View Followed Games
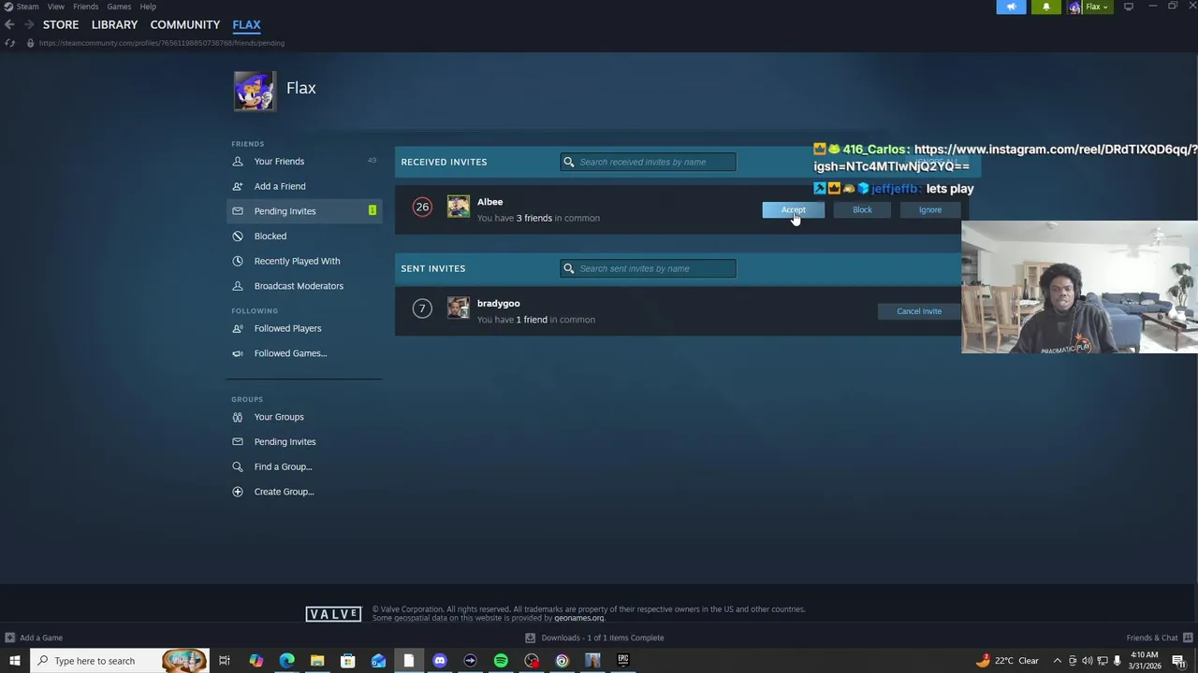 (x=290, y=353)
